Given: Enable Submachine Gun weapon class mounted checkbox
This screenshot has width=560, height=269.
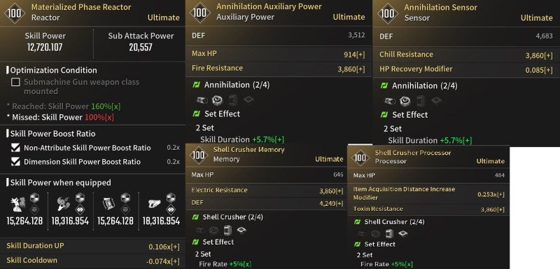Looking at the screenshot, I should click(x=15, y=83).
